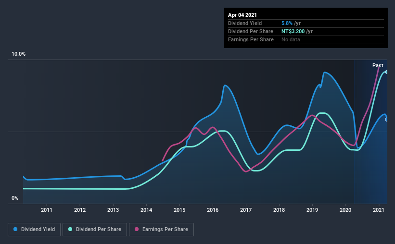The height and width of the screenshot is (244, 395).
Task: Click the teal endpoint marker near Past label
Action: [x=386, y=72]
